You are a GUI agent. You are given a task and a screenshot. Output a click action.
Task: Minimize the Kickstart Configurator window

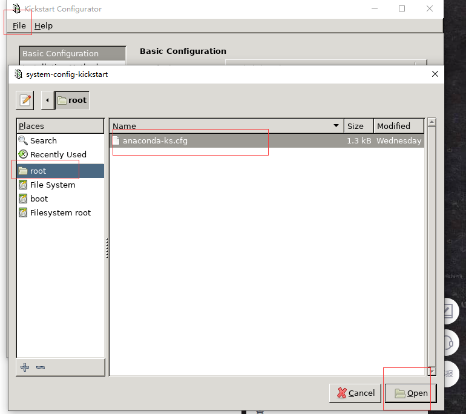(375, 9)
